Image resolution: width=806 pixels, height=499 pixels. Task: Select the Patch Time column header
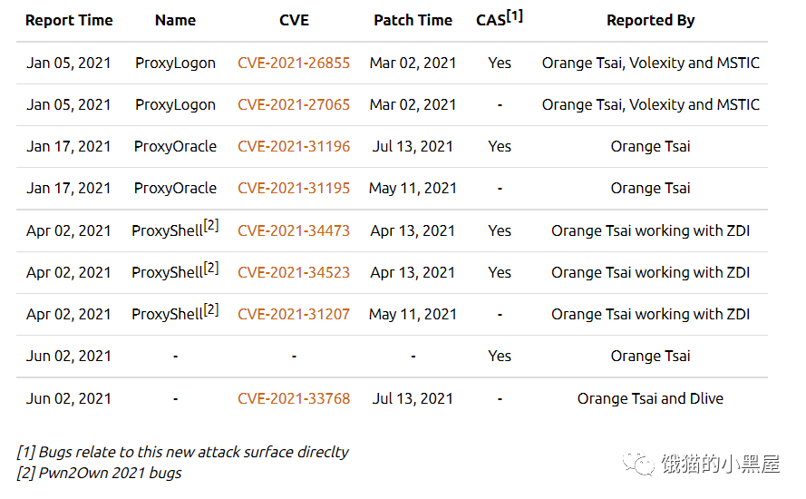pyautogui.click(x=413, y=20)
